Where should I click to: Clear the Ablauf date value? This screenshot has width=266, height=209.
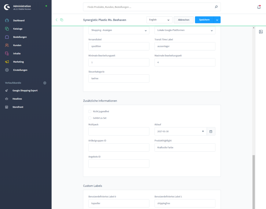203,131
